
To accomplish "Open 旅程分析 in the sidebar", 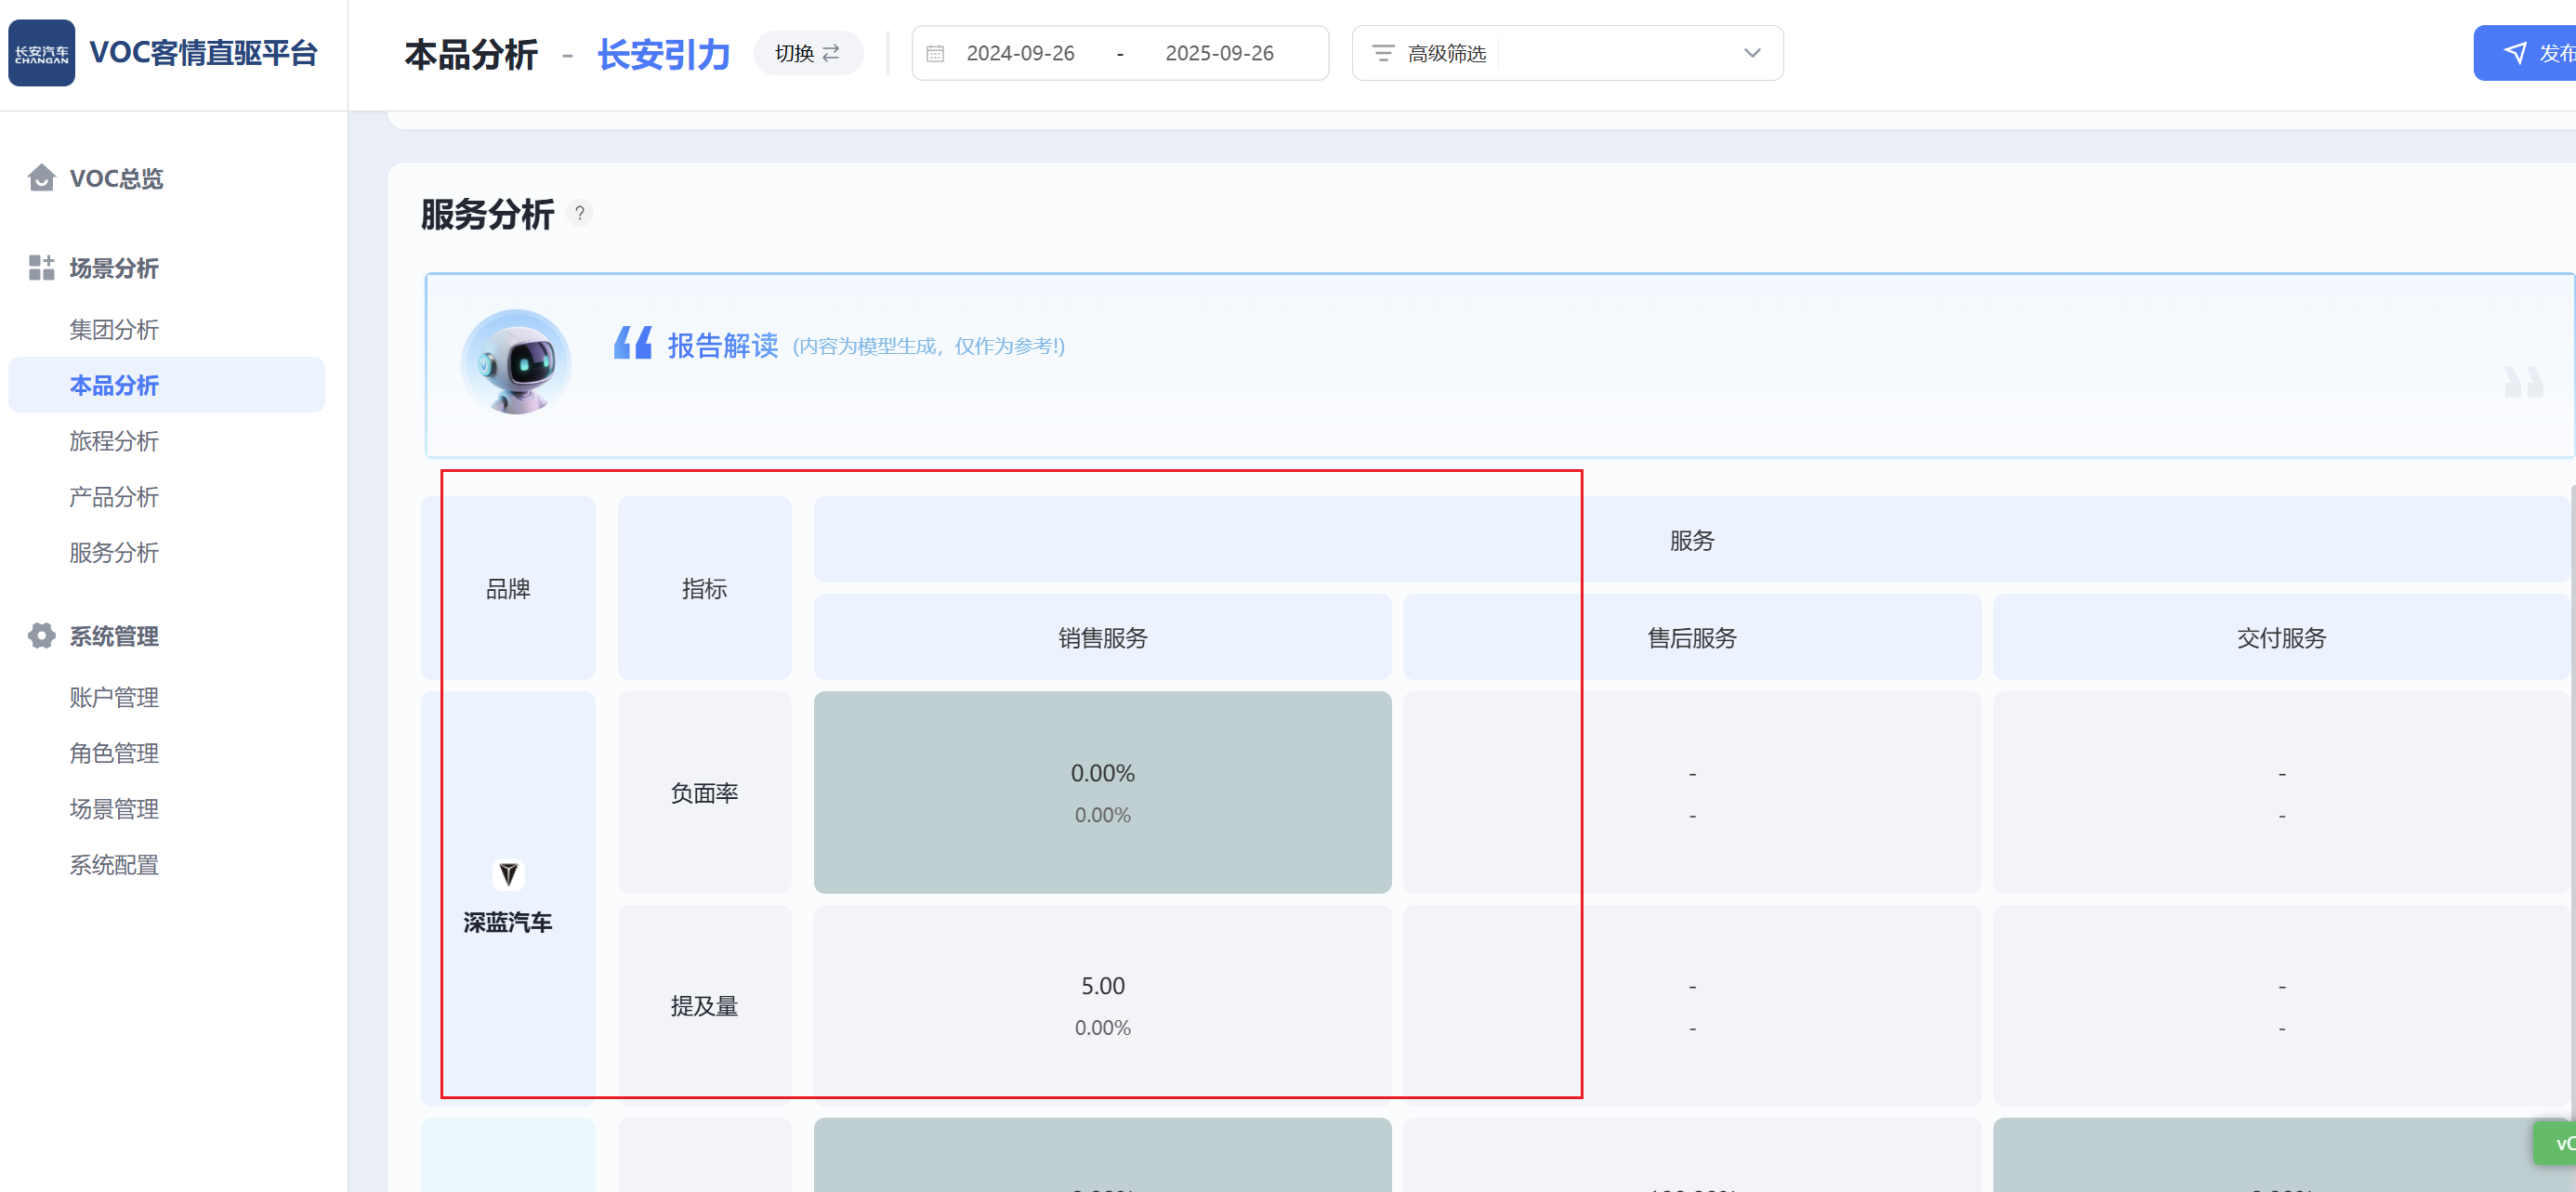I will click(x=114, y=441).
